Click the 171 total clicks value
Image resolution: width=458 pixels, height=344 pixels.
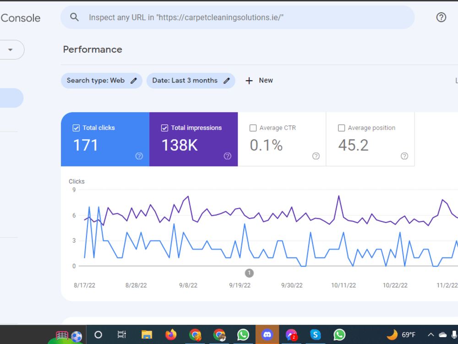coord(85,145)
